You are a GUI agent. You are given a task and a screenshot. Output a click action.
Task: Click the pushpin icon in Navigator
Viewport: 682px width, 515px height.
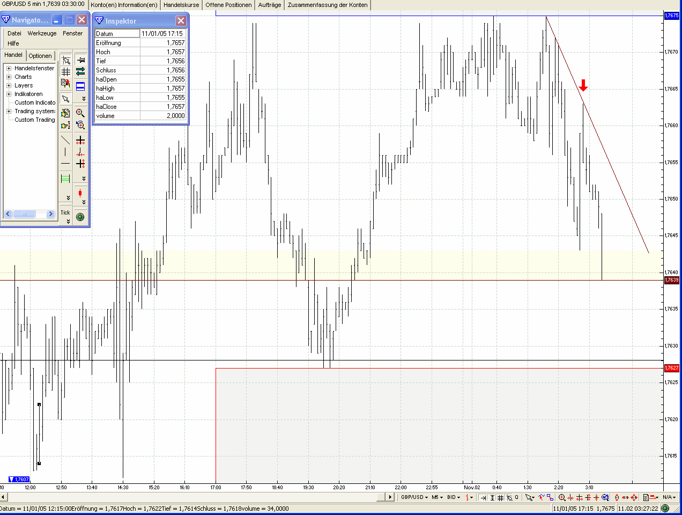(80, 60)
